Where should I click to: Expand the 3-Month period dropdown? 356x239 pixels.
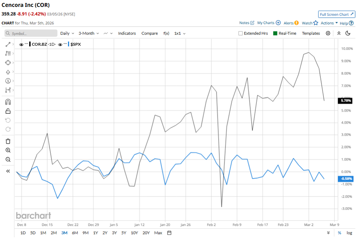coord(89,33)
